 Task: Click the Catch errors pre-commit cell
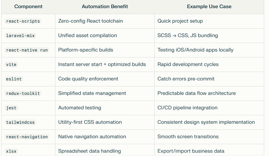click(209, 79)
